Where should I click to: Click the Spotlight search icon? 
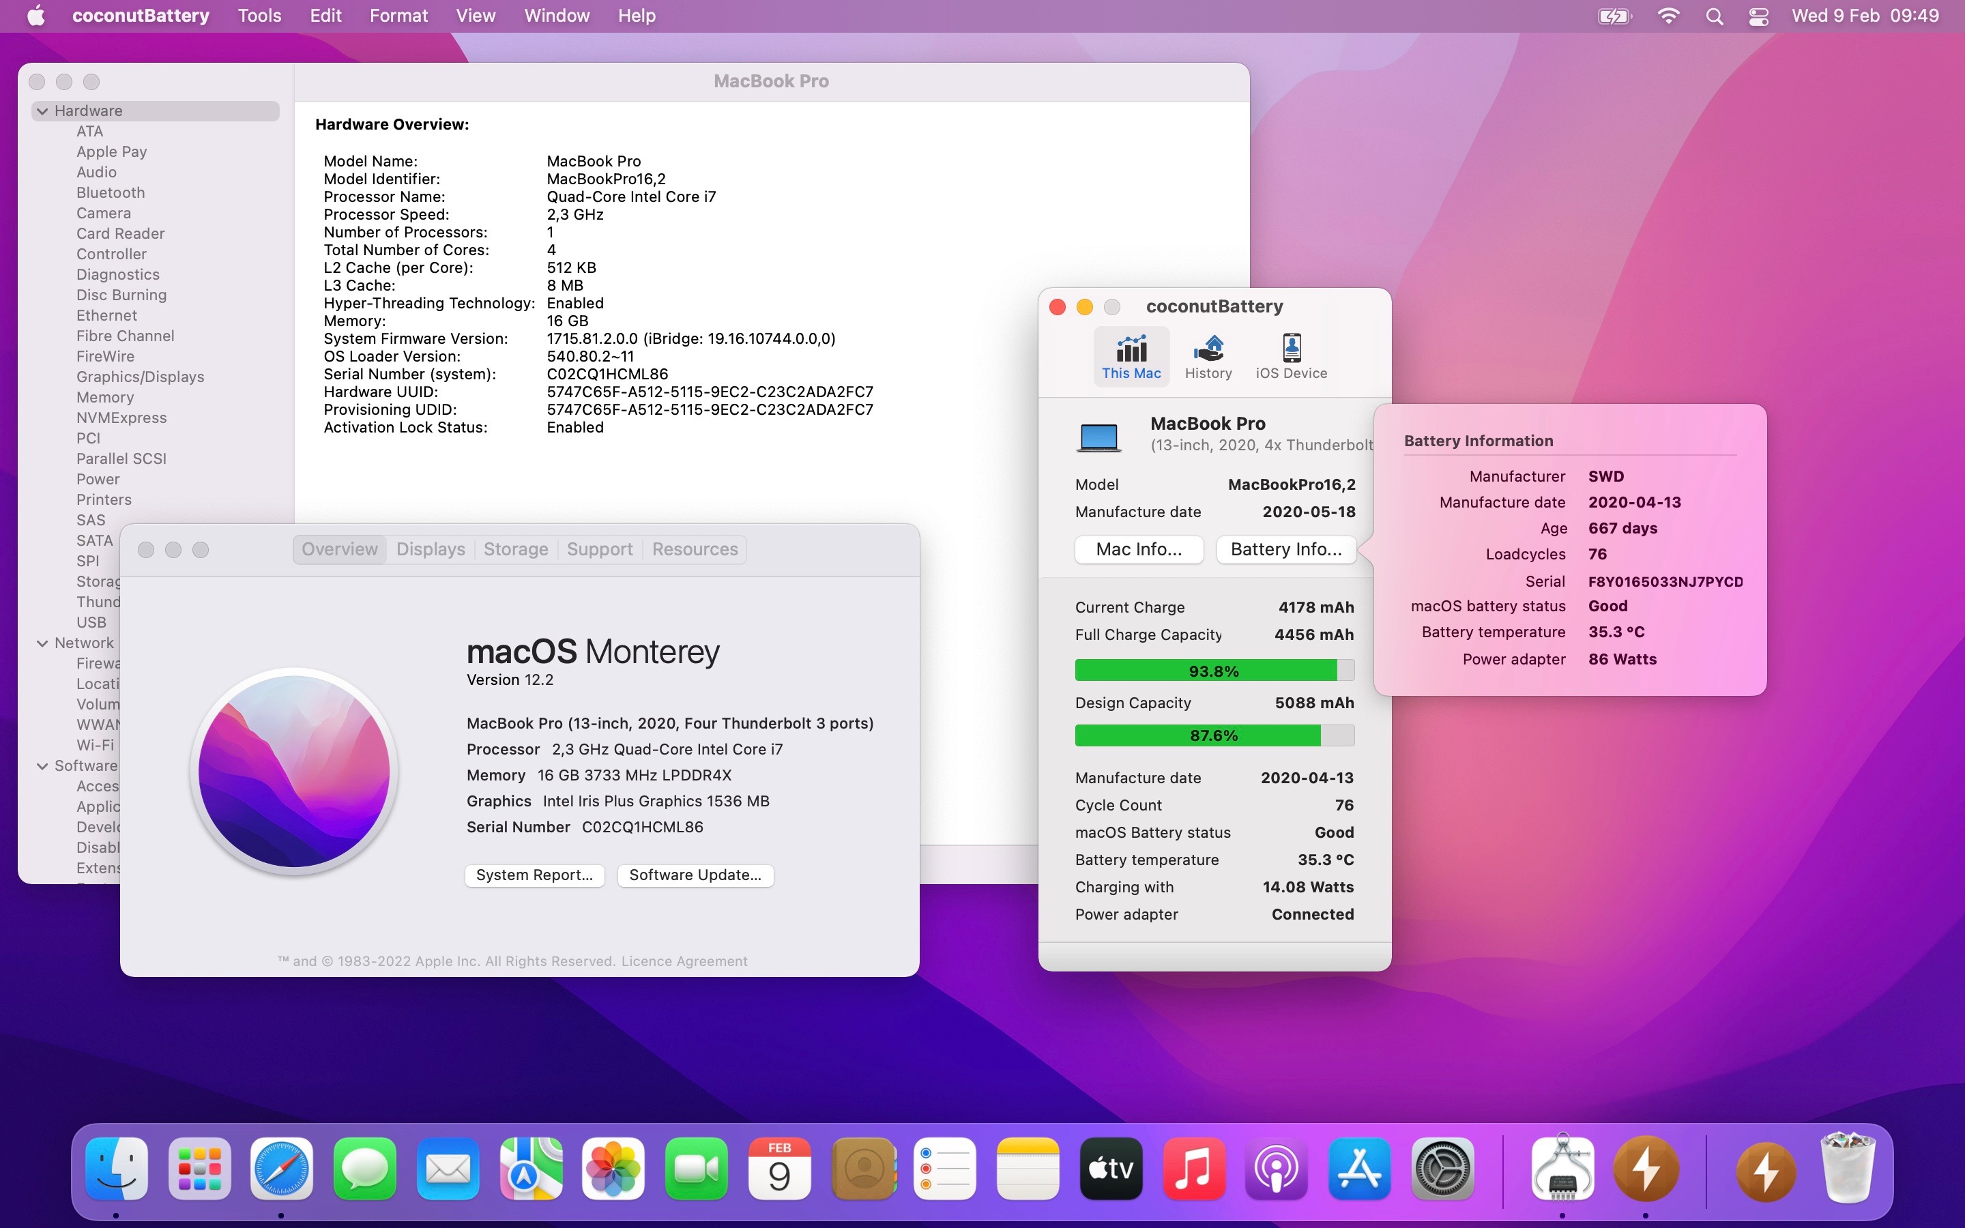[x=1714, y=16]
